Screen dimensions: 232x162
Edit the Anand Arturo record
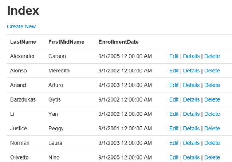[173, 85]
